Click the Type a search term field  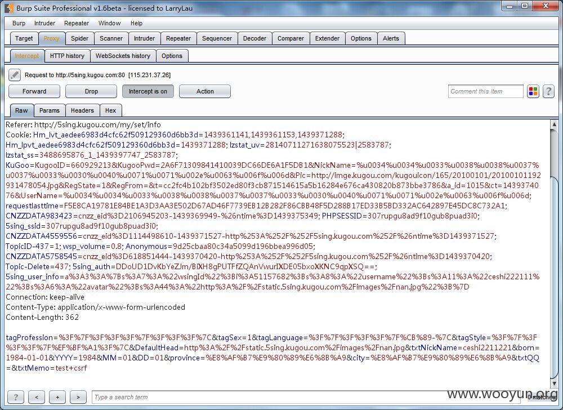(x=307, y=397)
